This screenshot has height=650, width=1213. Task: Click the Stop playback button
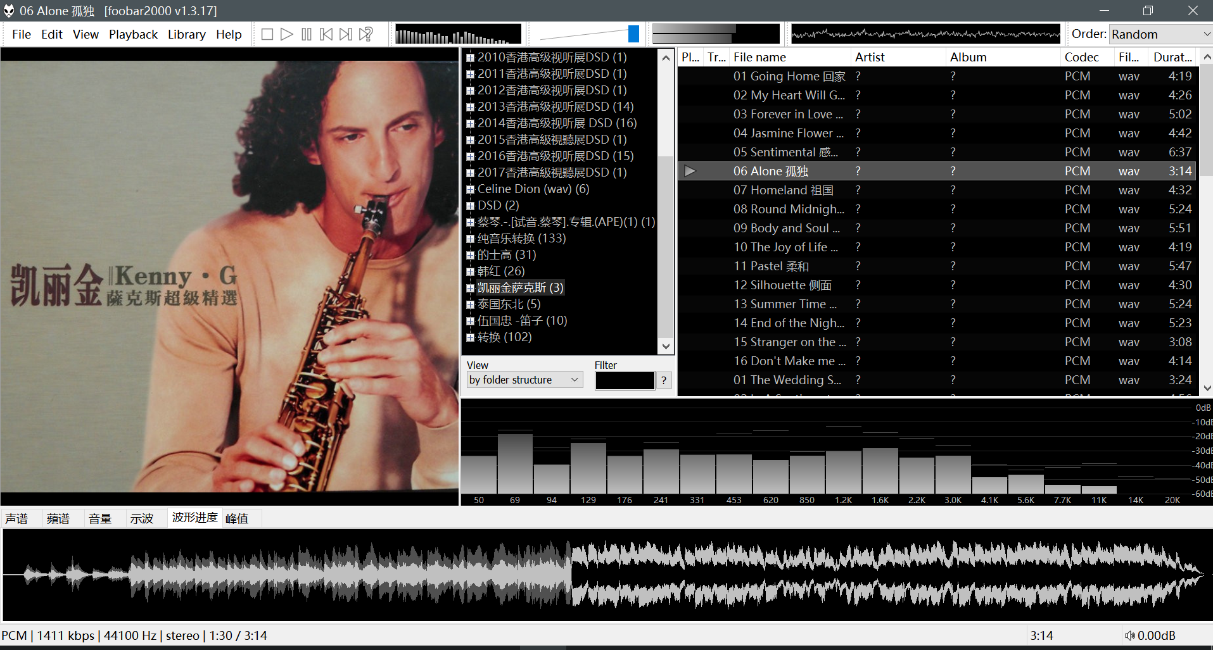pos(267,34)
